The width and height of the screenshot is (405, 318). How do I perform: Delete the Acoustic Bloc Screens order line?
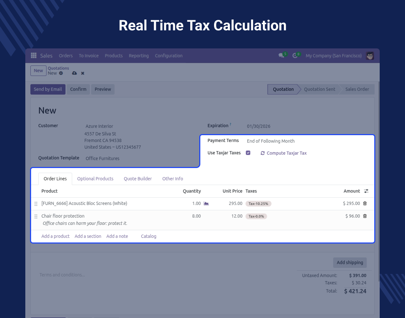click(x=365, y=203)
